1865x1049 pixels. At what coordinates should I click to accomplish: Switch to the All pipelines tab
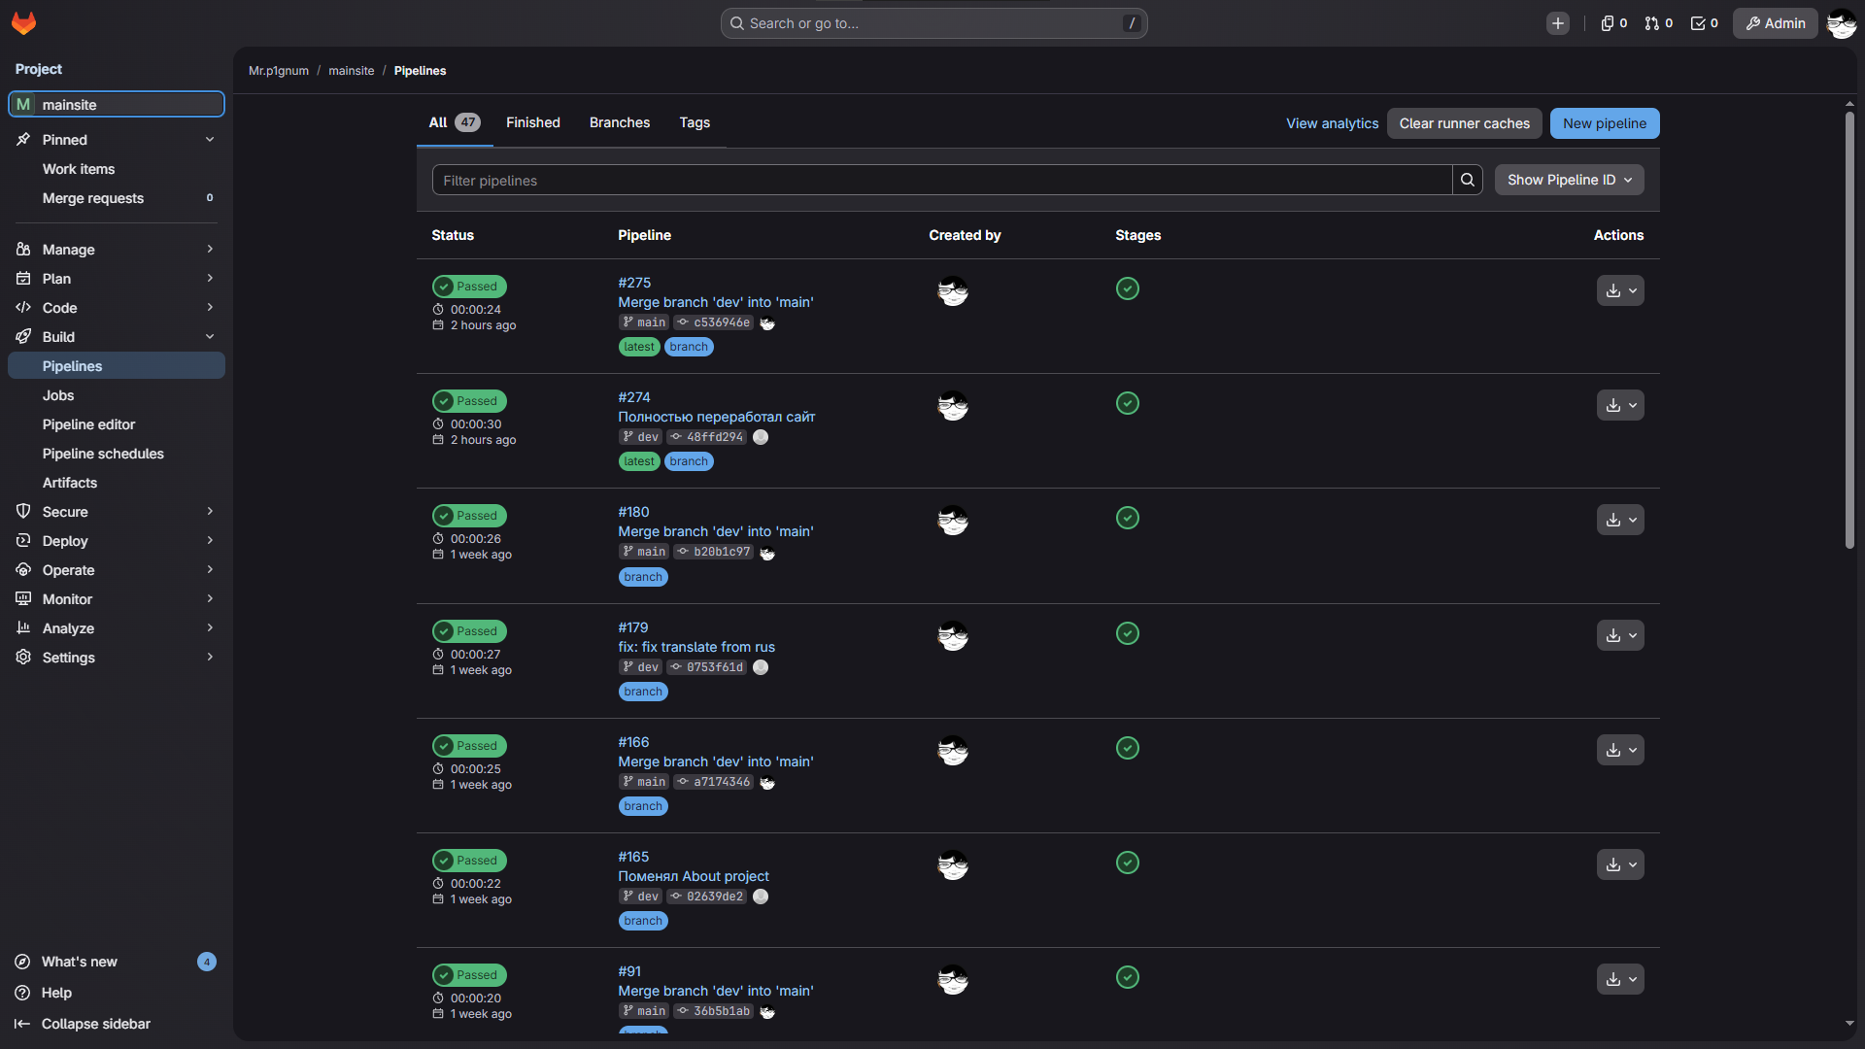point(455,122)
